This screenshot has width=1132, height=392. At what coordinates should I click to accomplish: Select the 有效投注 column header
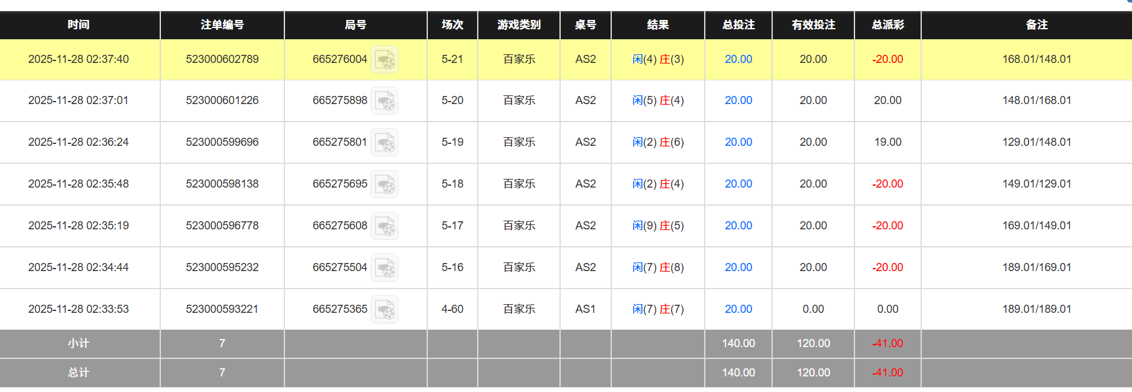[813, 25]
